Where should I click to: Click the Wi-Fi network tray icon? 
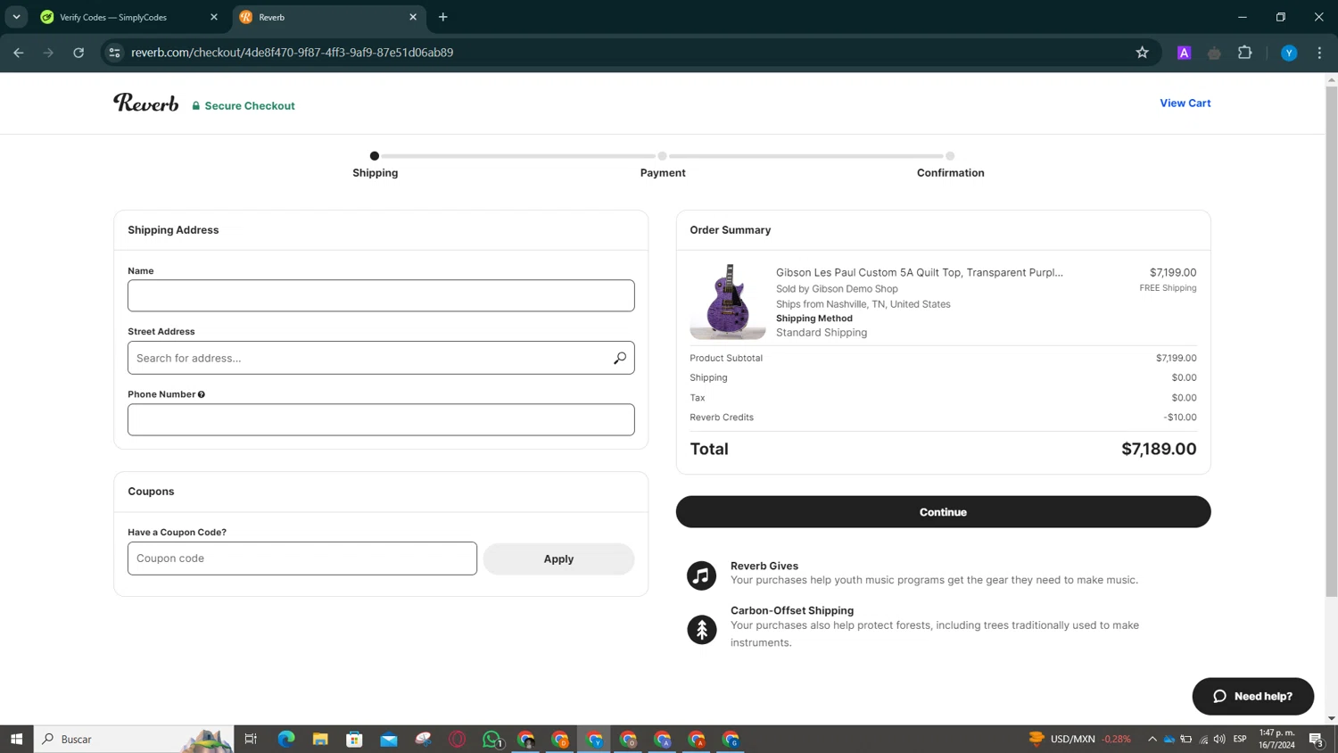[x=1203, y=739]
